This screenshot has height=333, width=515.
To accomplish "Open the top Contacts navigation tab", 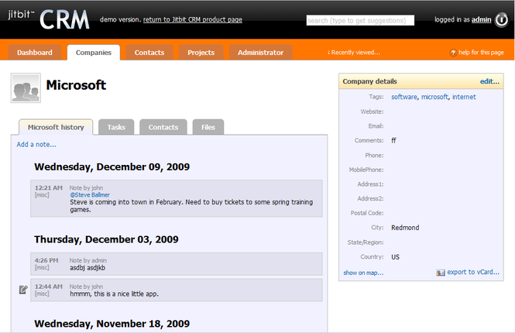I will coord(149,53).
